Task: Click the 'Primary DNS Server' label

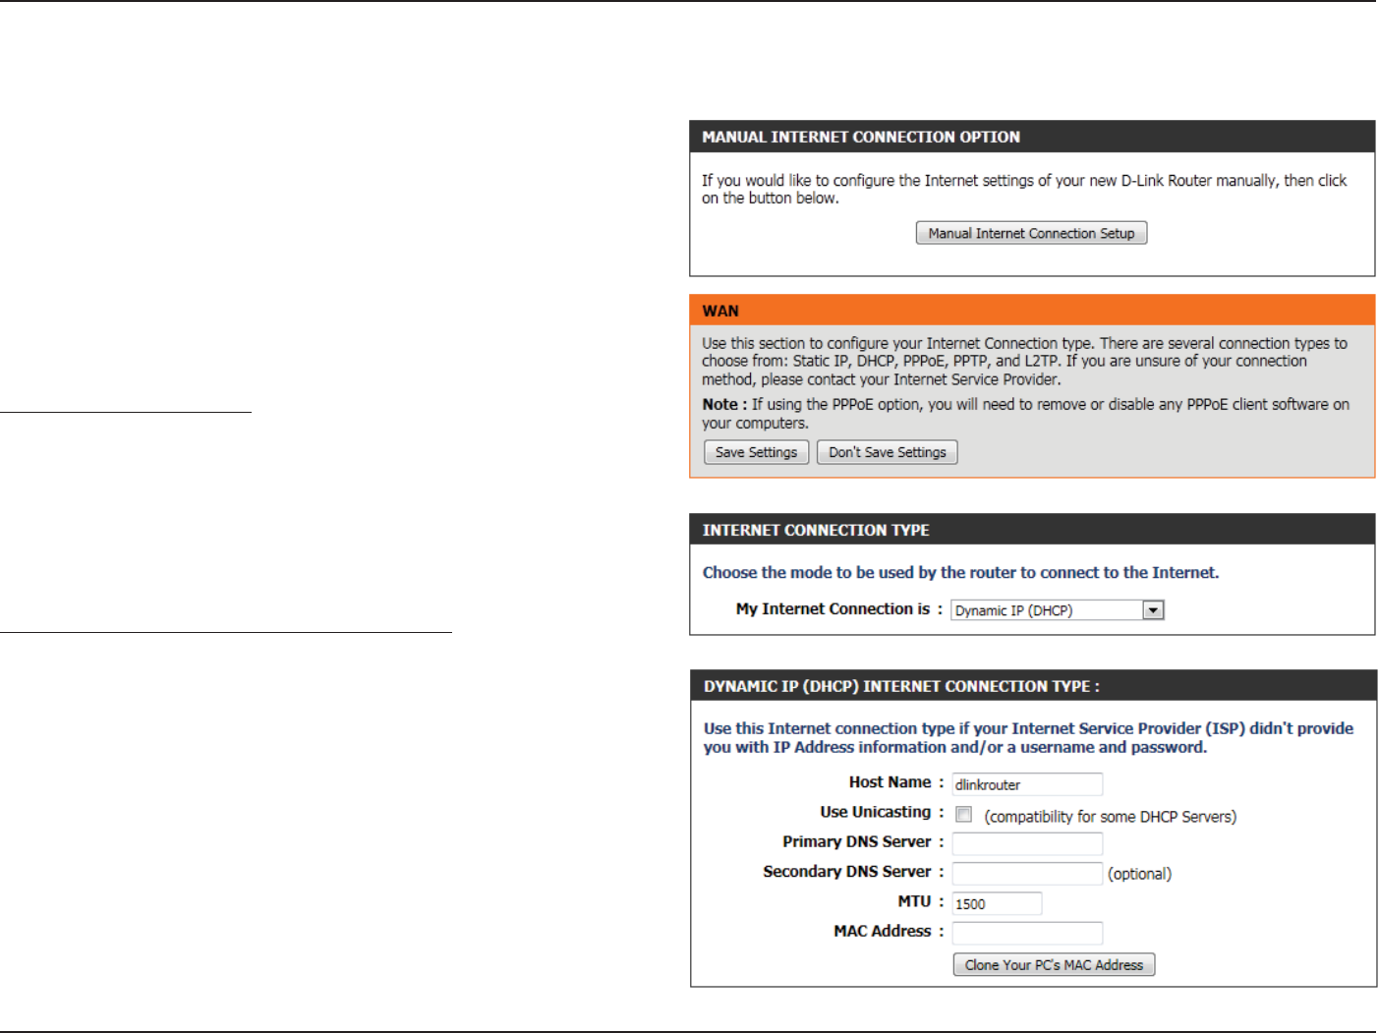Action: tap(856, 841)
